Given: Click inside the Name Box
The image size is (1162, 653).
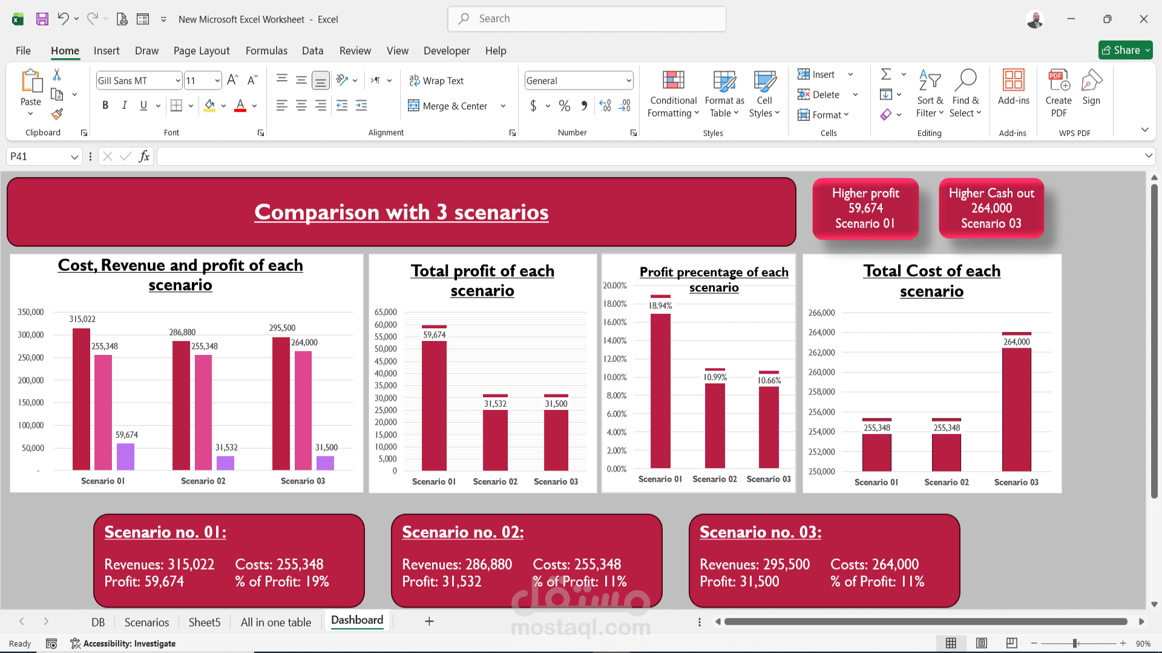Looking at the screenshot, I should point(36,156).
